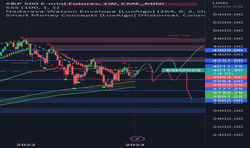Click the 3732.75 green price label
This screenshot has width=250, height=148.
[x=226, y=93]
